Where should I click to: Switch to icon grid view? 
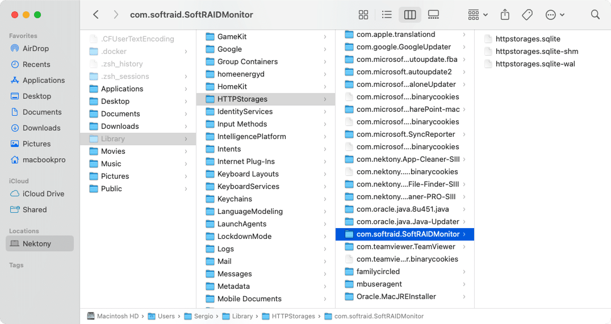(363, 15)
